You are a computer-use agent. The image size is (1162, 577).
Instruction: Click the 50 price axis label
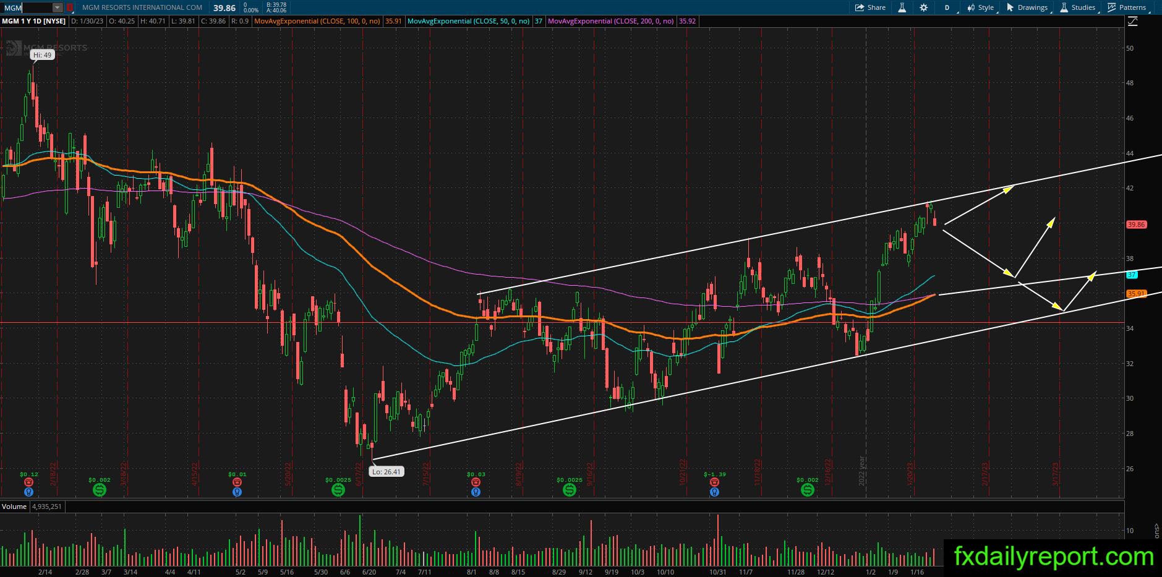(x=1130, y=48)
